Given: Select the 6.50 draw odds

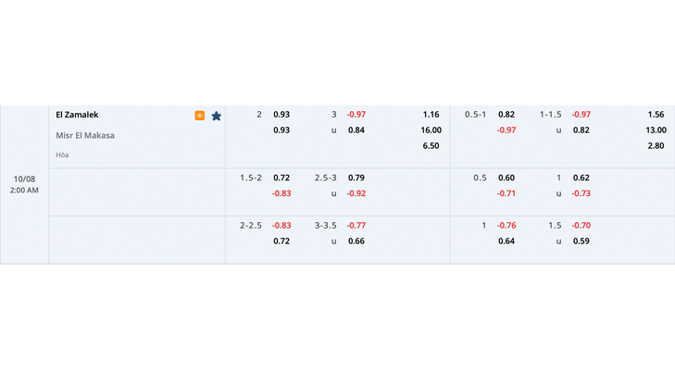Looking at the screenshot, I should click(431, 146).
